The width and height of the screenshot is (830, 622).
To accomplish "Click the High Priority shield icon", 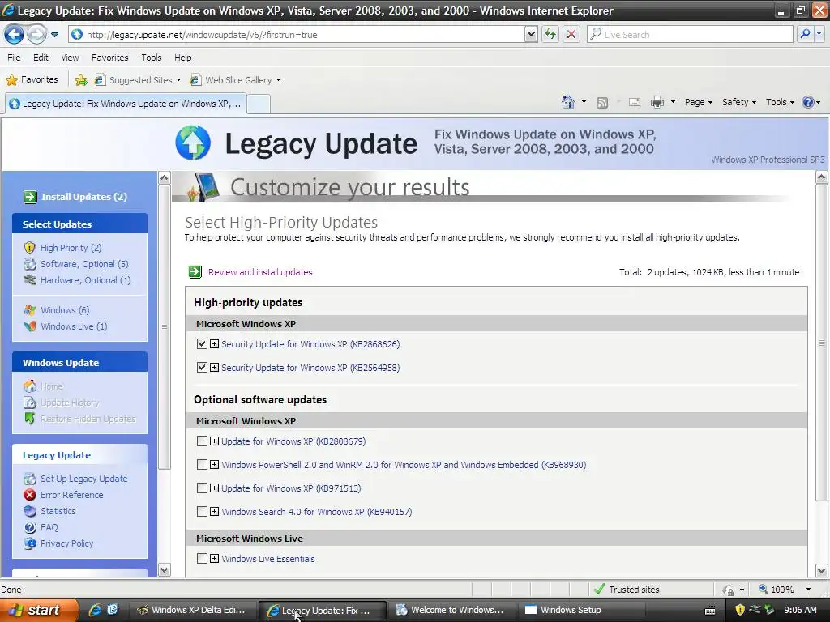I will pyautogui.click(x=30, y=248).
